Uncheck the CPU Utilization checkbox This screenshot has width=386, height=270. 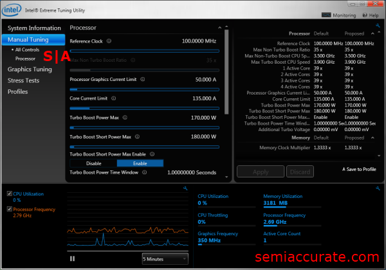pos(8,194)
